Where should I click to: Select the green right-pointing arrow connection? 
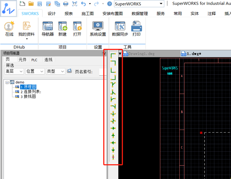(x=113, y=128)
